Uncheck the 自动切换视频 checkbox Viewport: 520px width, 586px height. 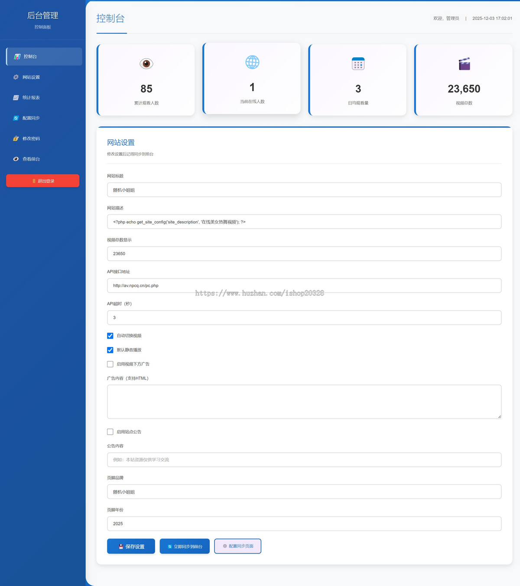[110, 336]
